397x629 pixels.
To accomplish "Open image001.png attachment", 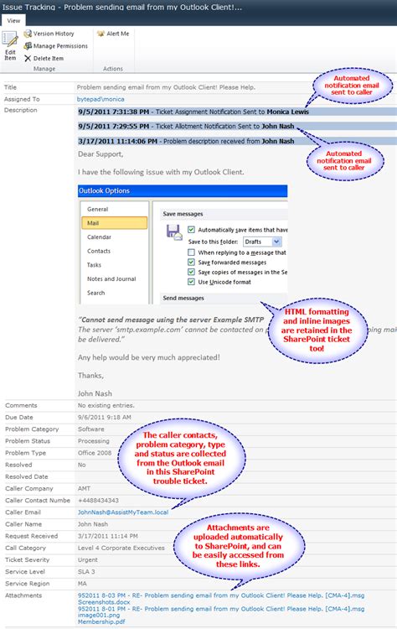I will [x=99, y=615].
